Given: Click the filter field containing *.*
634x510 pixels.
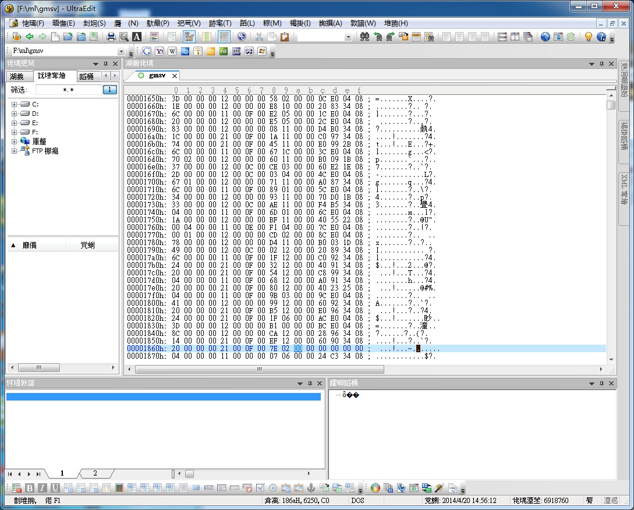Looking at the screenshot, I should pyautogui.click(x=68, y=90).
